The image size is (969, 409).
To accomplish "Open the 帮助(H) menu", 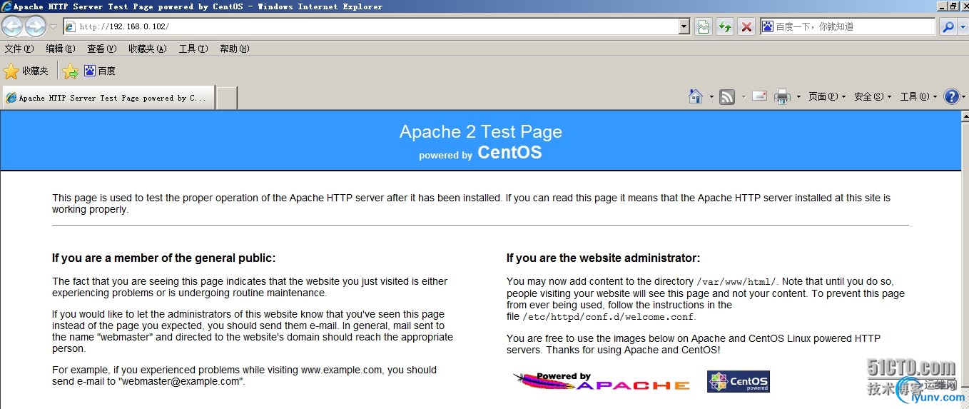I will point(235,49).
